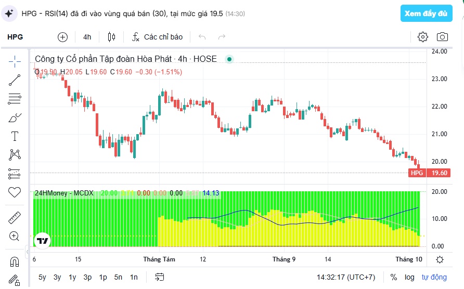Image resolution: width=464 pixels, height=289 pixels.
Task: Collapse left drawing toolbar with arrow handle
Action: [27, 252]
